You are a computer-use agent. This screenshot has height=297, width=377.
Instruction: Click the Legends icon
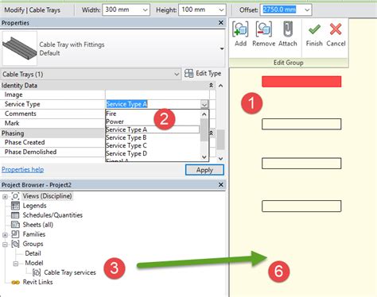(x=15, y=206)
